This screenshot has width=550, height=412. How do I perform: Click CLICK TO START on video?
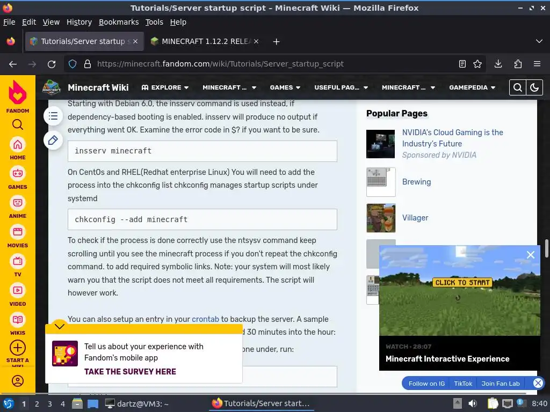(x=462, y=282)
